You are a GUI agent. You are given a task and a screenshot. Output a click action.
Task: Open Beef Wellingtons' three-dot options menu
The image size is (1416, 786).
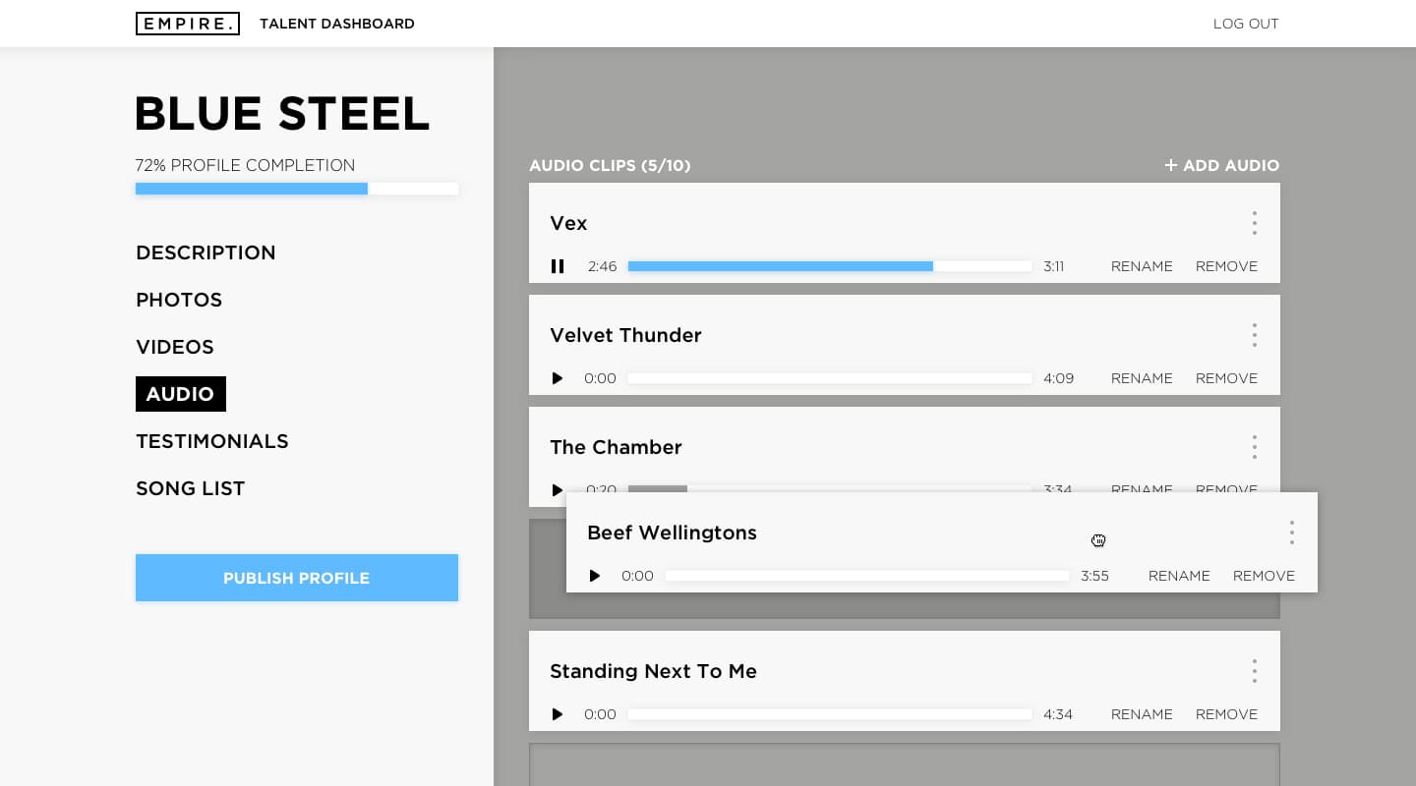coord(1291,533)
